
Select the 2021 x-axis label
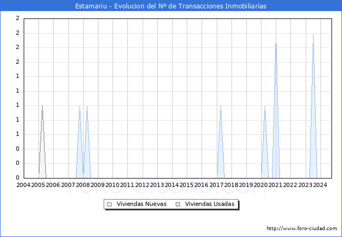pos(276,185)
